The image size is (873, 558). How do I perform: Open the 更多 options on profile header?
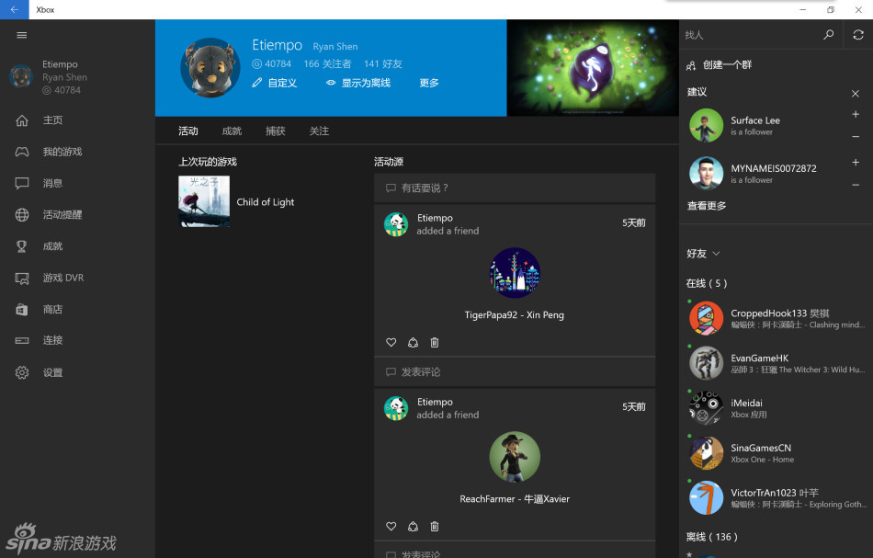pos(429,83)
